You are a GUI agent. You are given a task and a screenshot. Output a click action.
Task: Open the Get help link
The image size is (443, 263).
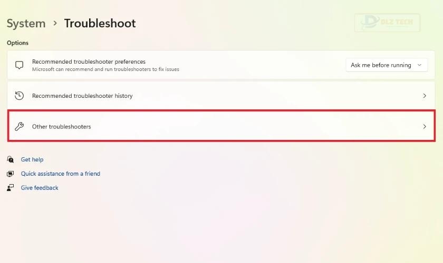coord(32,159)
